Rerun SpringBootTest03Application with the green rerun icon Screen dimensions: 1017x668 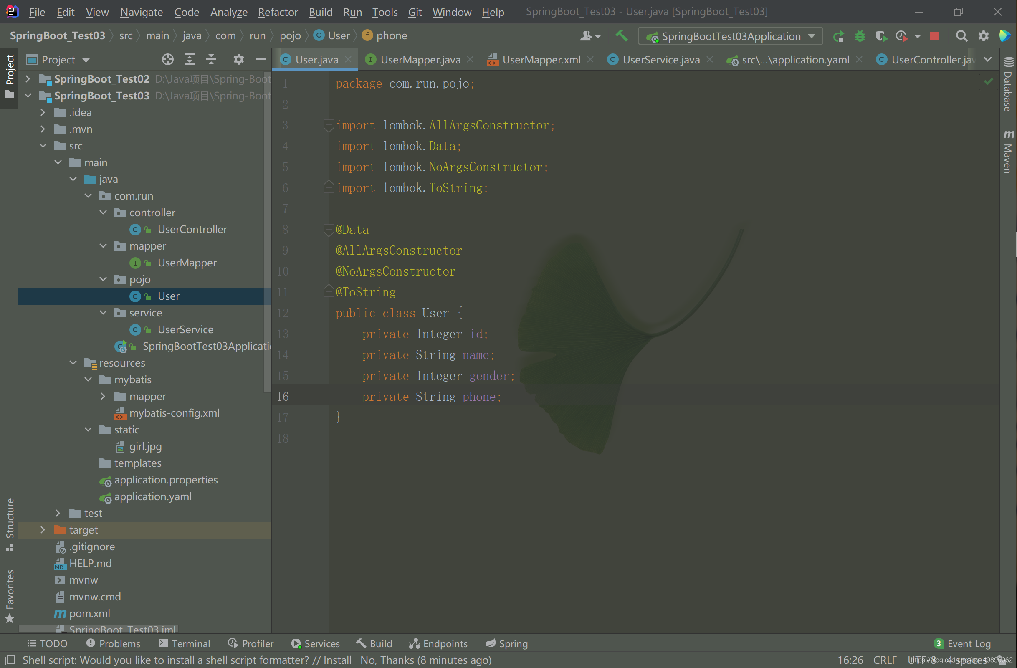click(838, 36)
